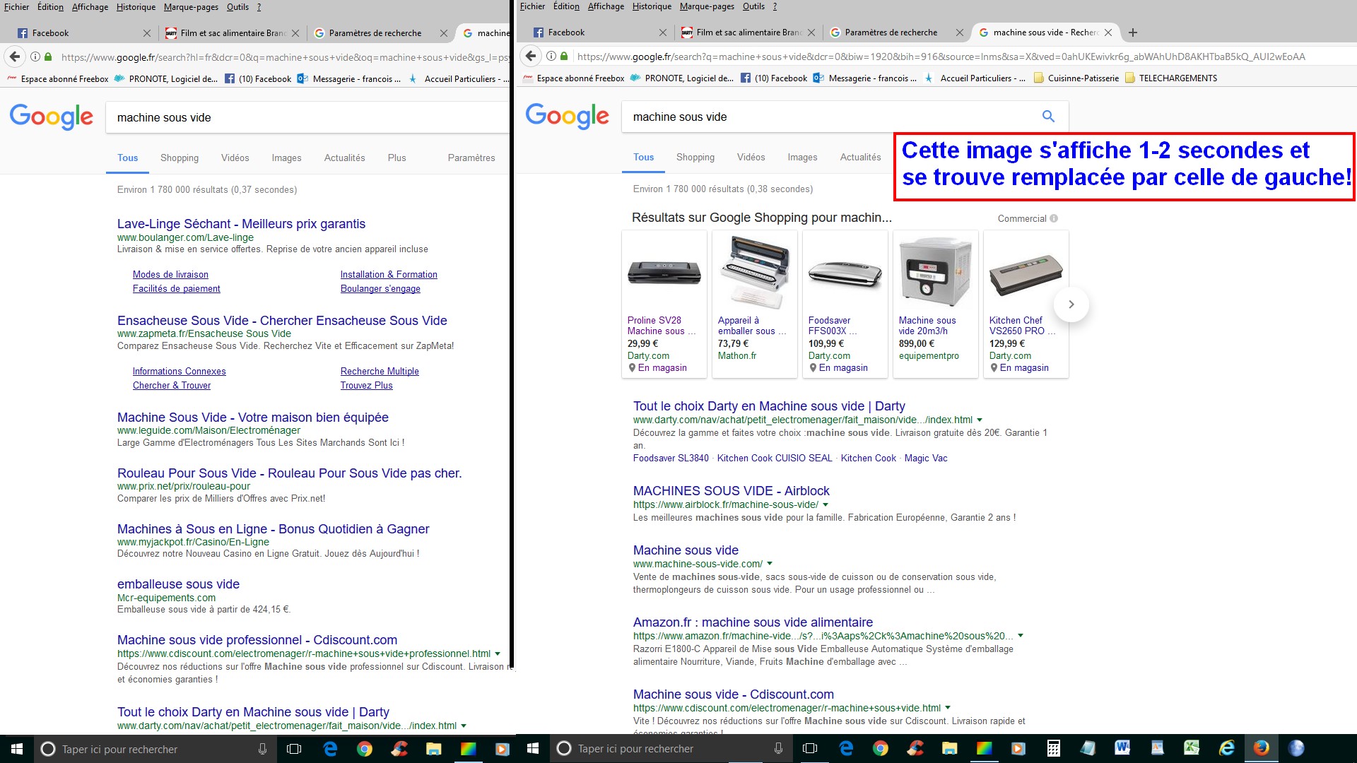This screenshot has width=1357, height=763.
Task: Go back in the right browser window
Action: [x=531, y=56]
